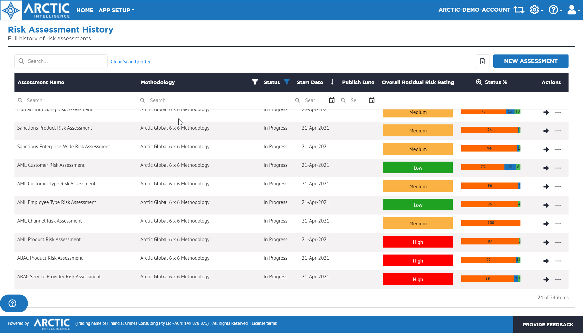
Task: Click the 100 percent status bar for AML Channel
Action: 490,223
